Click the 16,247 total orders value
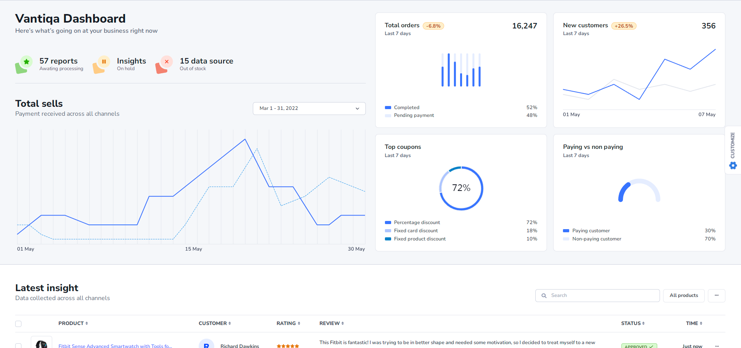The width and height of the screenshot is (741, 348). (524, 26)
